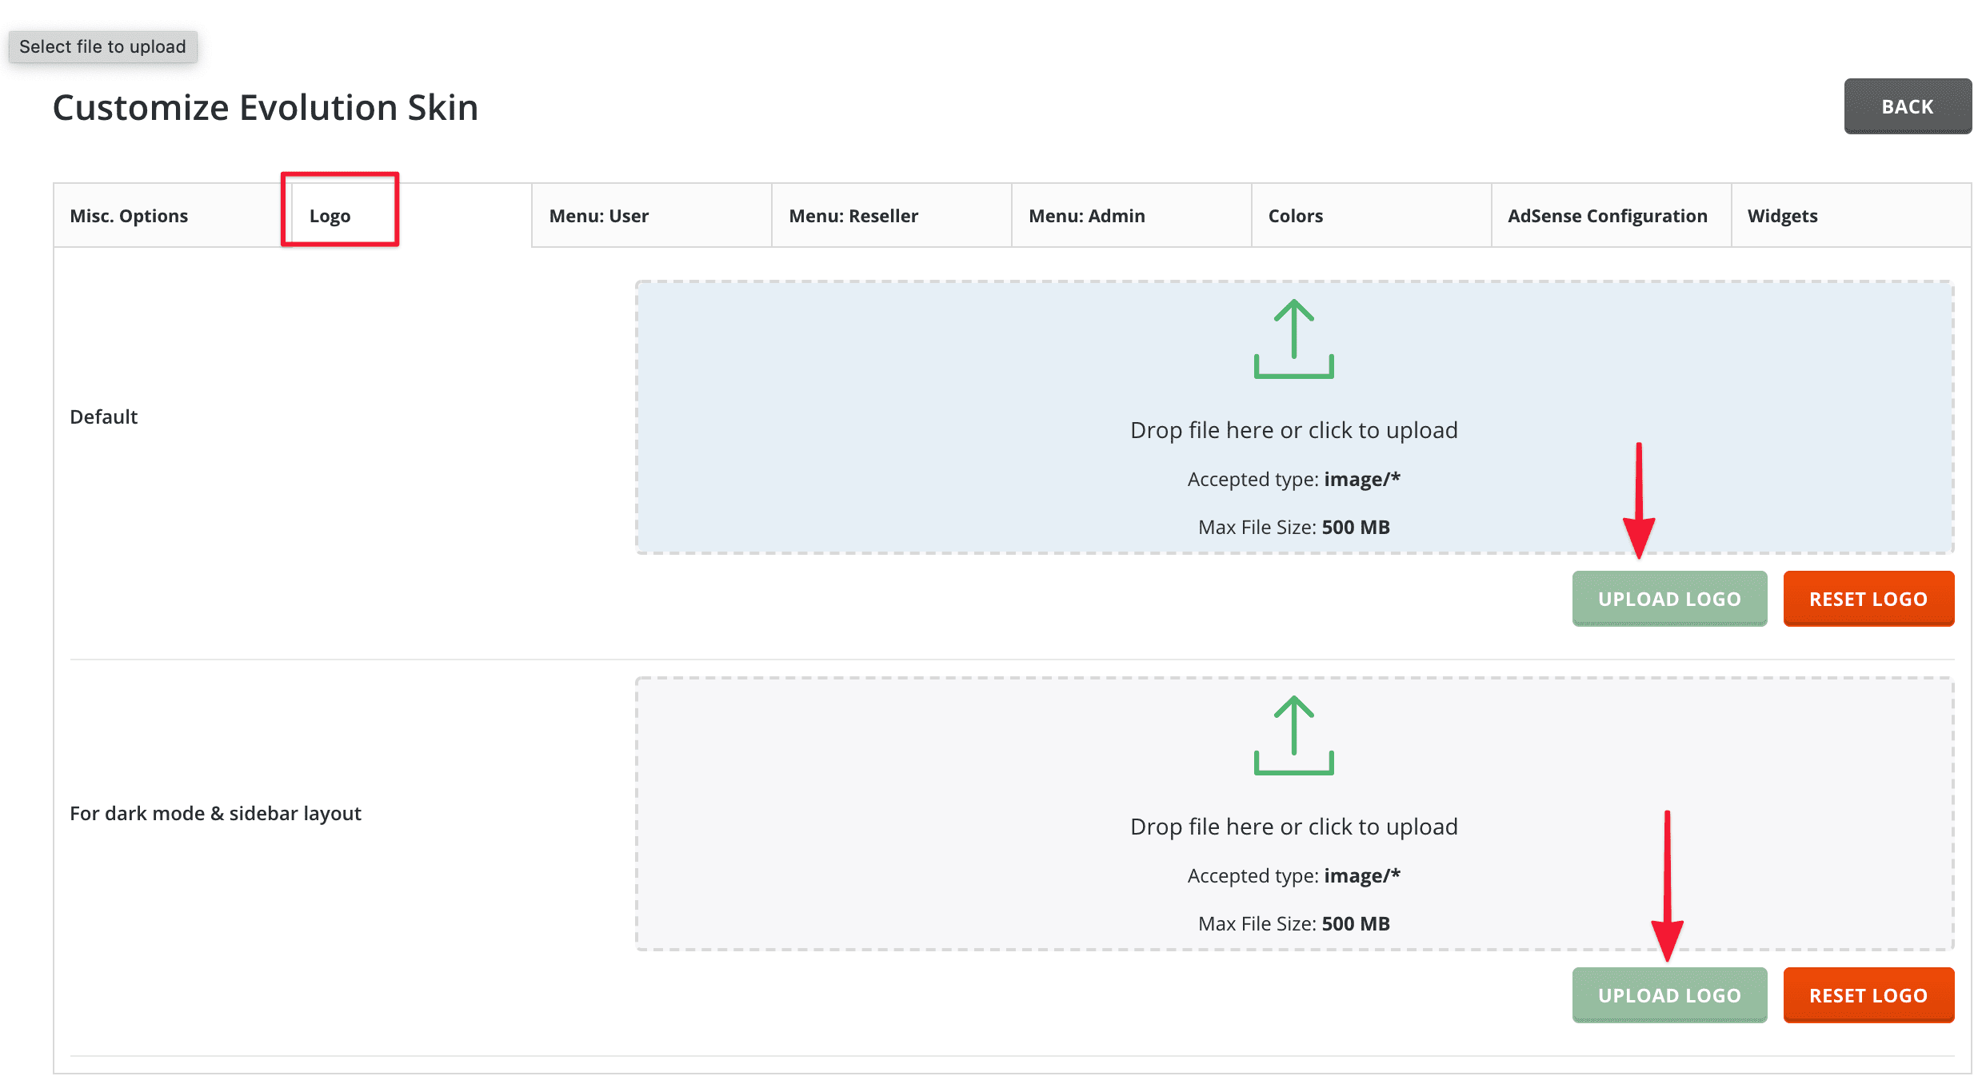Image resolution: width=1982 pixels, height=1076 pixels.
Task: Click the upload arrow icon in dark mode dropzone
Action: click(x=1293, y=735)
